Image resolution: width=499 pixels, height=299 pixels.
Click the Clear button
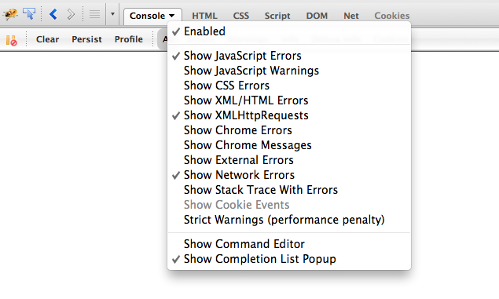(x=47, y=39)
